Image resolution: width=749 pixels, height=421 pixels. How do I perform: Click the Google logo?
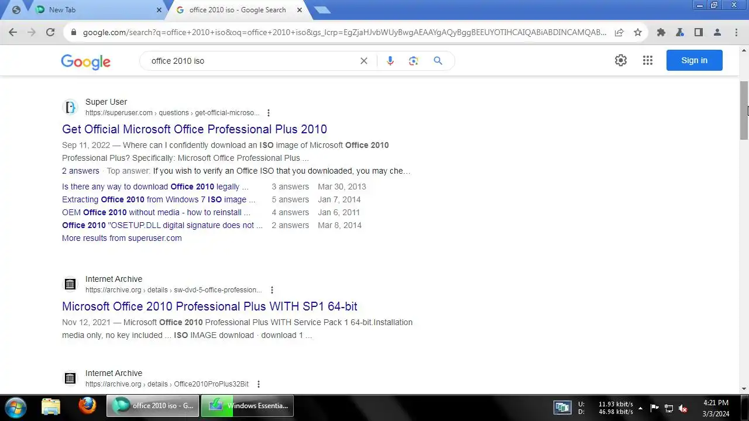86,61
